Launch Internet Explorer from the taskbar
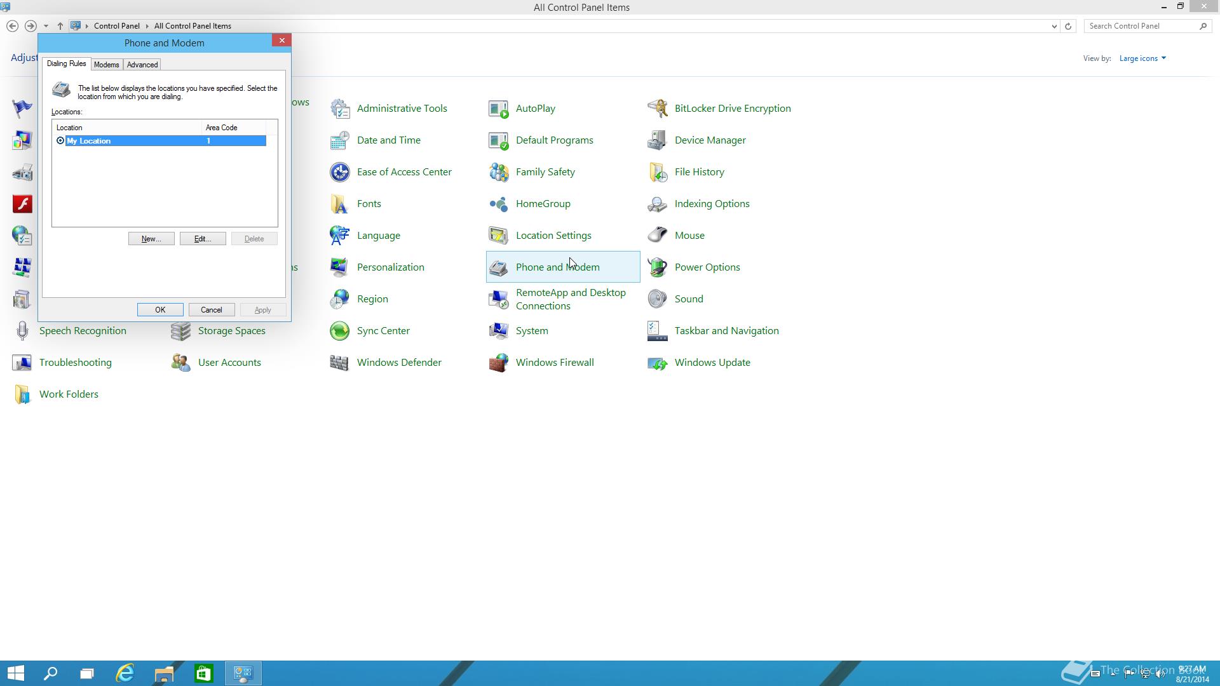 [125, 673]
